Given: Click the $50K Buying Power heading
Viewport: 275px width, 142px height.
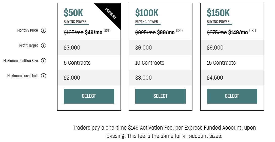Looking at the screenshot, I should click(73, 13).
